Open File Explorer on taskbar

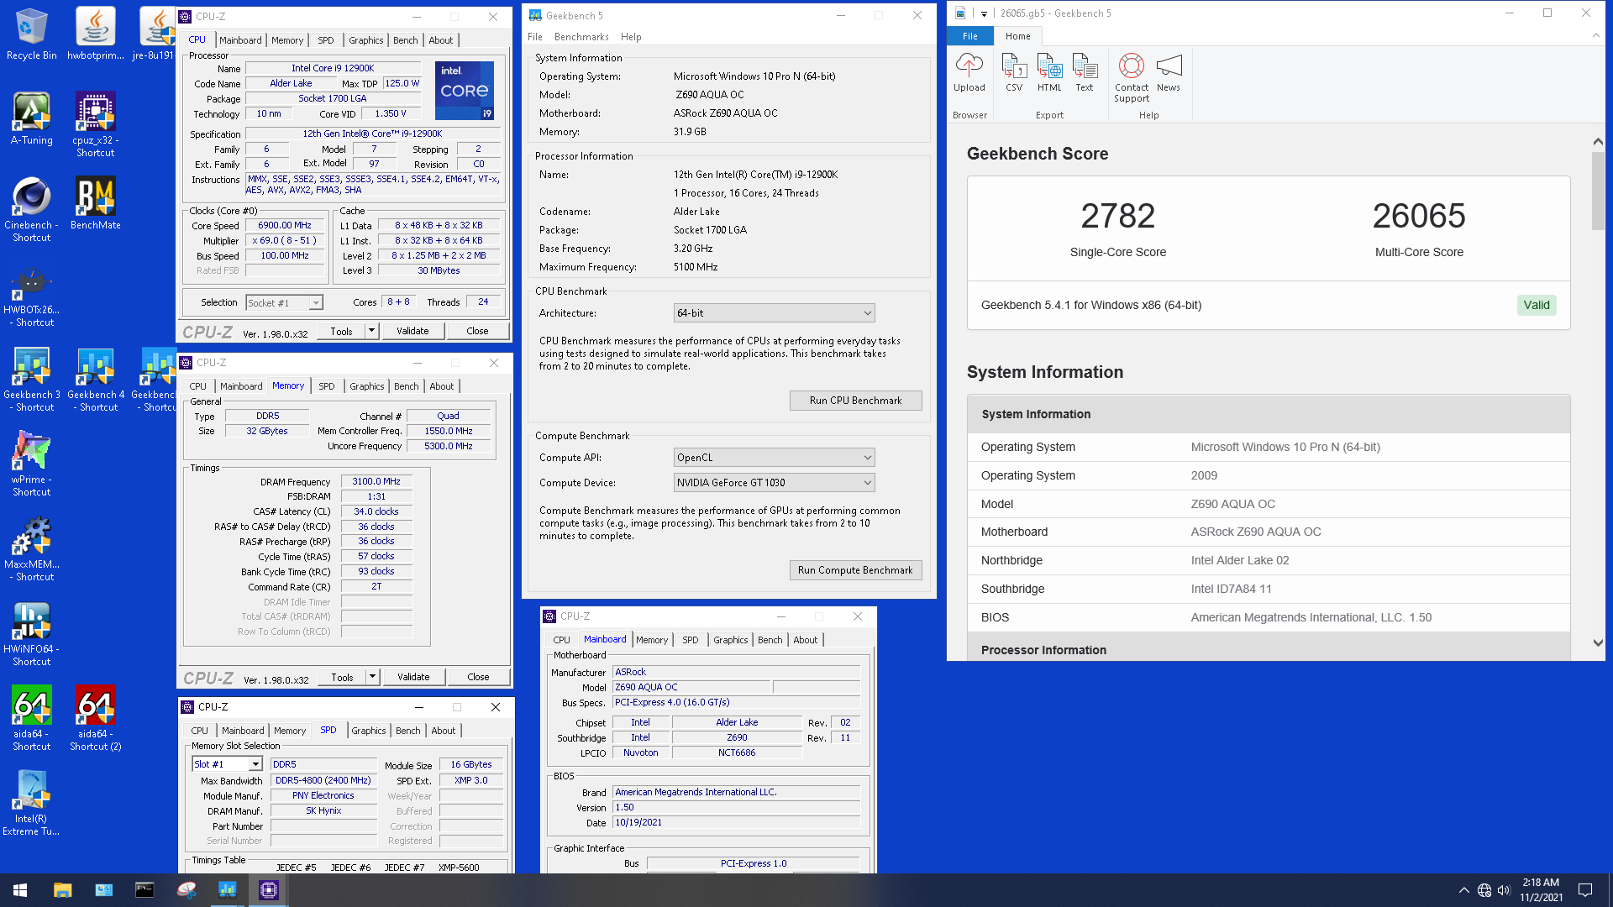click(x=62, y=890)
